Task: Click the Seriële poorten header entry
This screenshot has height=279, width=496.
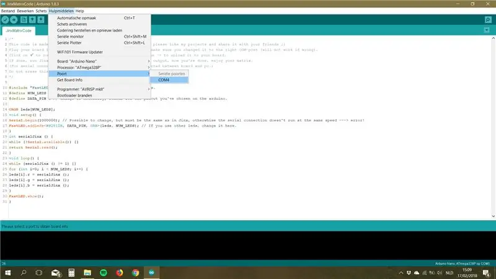Action: pyautogui.click(x=169, y=74)
